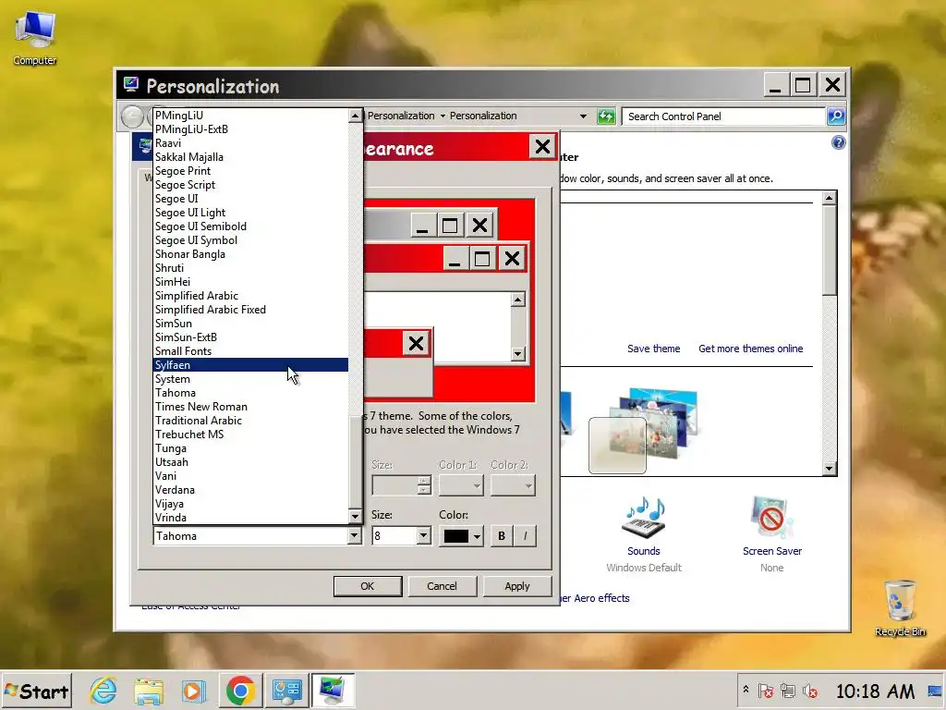Close the appearance dialog with X
The image size is (946, 710).
point(542,146)
